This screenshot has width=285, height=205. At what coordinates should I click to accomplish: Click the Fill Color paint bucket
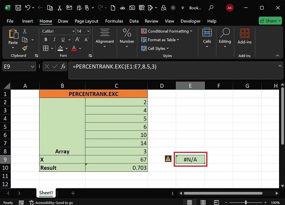tap(60, 48)
